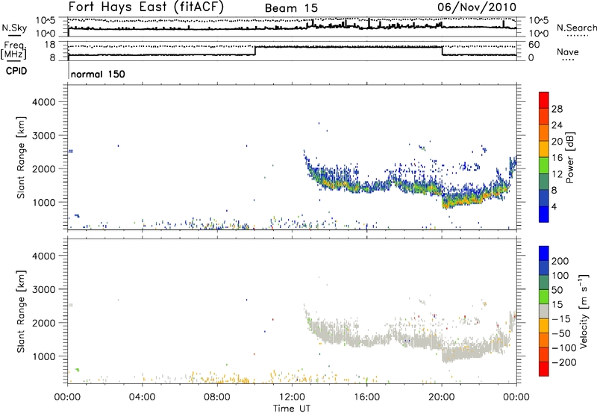Click the 'CPID' label
Image resolution: width=597 pixels, height=413 pixels.
click(16, 71)
